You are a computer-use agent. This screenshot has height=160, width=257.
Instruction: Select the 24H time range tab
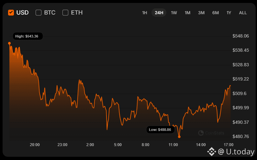159,13
